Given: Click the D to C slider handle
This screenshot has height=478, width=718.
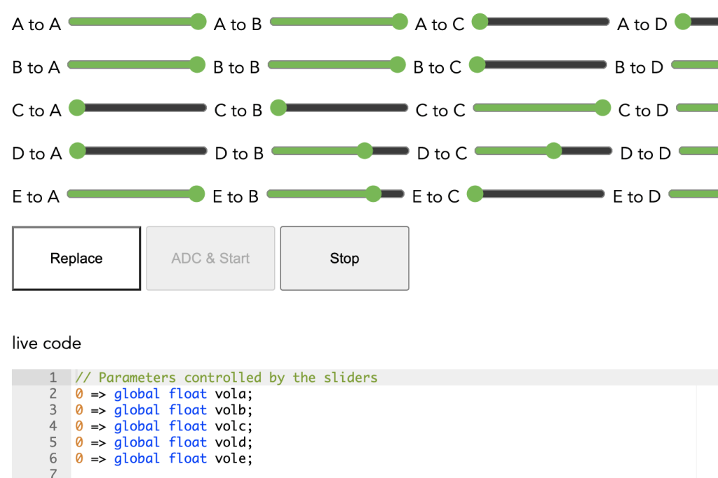Looking at the screenshot, I should click(x=554, y=151).
